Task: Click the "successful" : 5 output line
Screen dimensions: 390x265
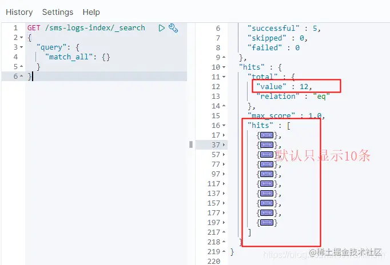Action: [284, 29]
